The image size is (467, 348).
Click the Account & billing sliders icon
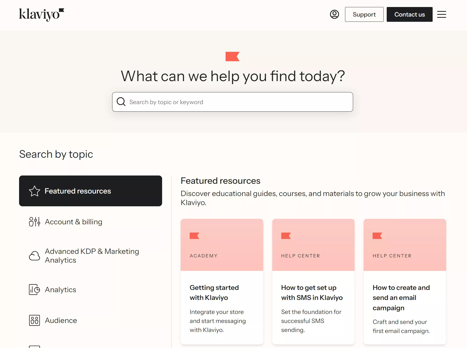[34, 222]
